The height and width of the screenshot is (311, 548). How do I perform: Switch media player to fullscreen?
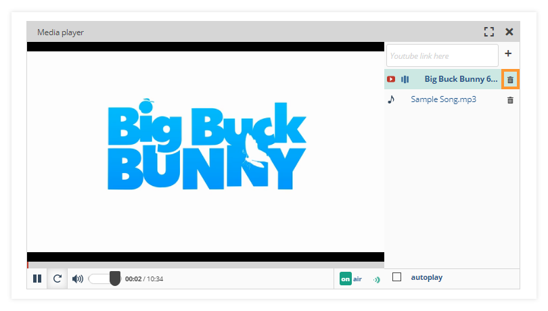(x=489, y=32)
